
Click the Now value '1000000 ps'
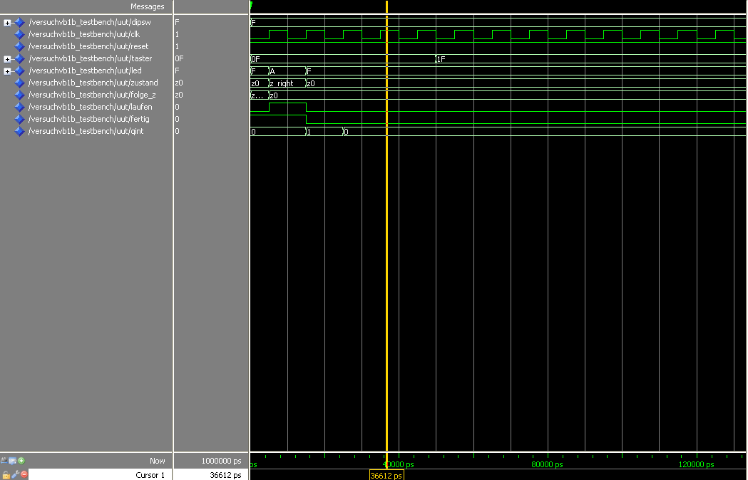pyautogui.click(x=221, y=461)
